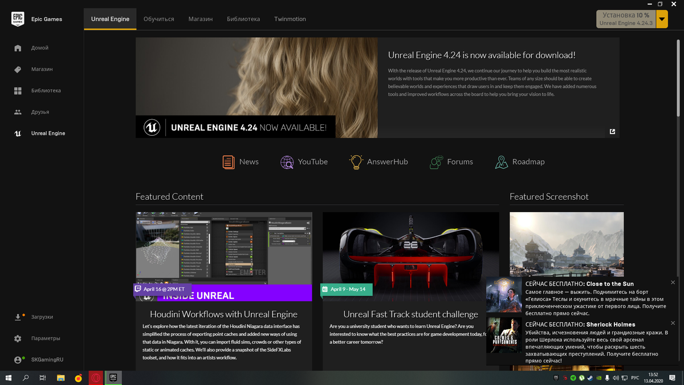Open Windows taskbar search
Screen dimensions: 684x385
26,378
